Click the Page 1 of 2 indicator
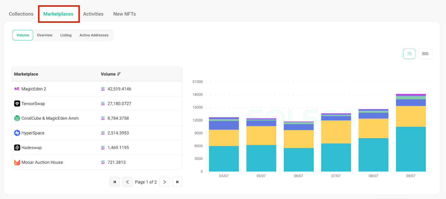 [x=146, y=182]
